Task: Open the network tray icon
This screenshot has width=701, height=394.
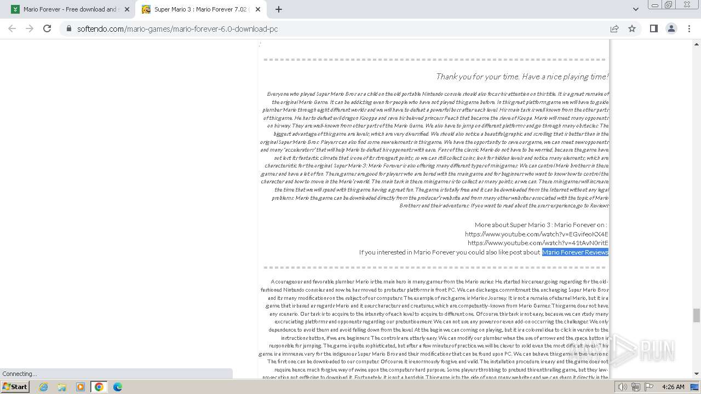Action: [636, 387]
